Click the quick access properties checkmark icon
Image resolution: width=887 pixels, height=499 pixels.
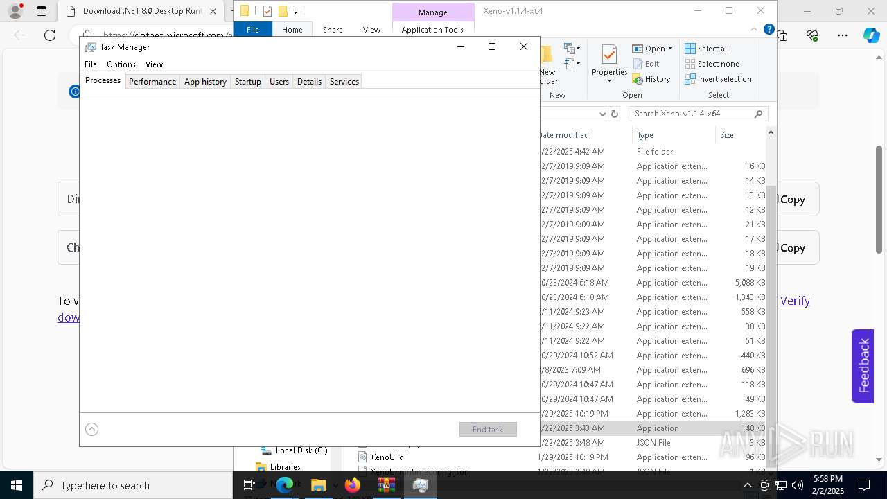click(x=267, y=11)
